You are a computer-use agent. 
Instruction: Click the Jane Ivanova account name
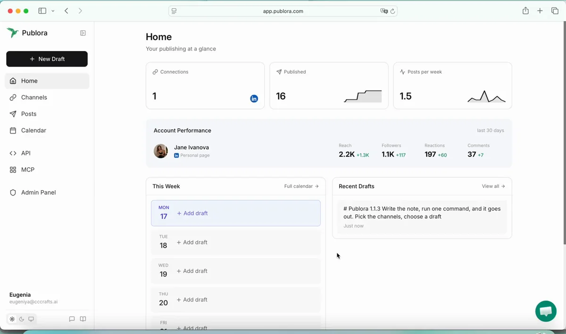(x=191, y=147)
